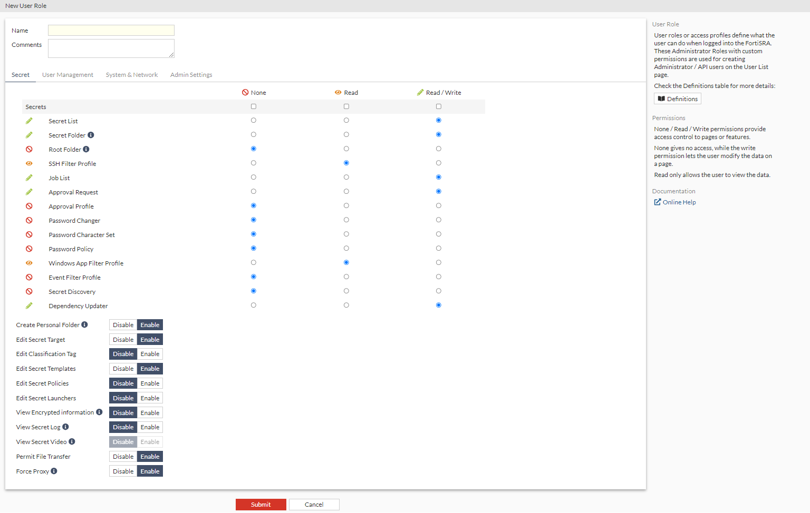Set Event Filter Profile to Read / Write
Viewport: 810px width, 513px height.
[439, 277]
